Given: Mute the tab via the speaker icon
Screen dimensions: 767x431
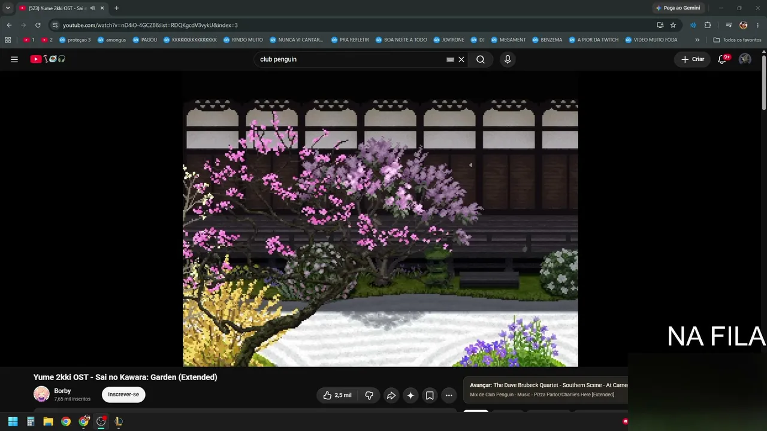Looking at the screenshot, I should click(92, 8).
